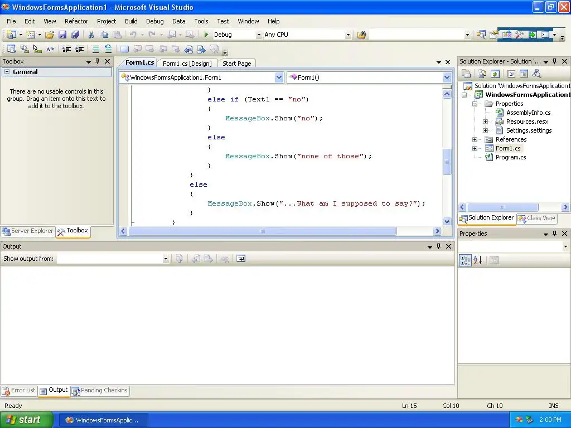Click the Refresh icon in Solution Explorer
Viewport: 571px width, 428px height.
[x=495, y=74]
